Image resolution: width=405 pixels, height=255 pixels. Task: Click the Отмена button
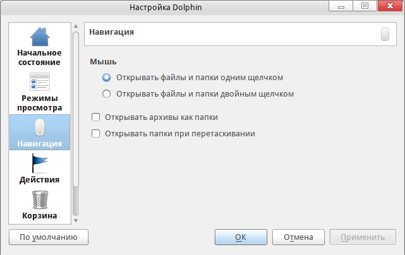(x=298, y=237)
